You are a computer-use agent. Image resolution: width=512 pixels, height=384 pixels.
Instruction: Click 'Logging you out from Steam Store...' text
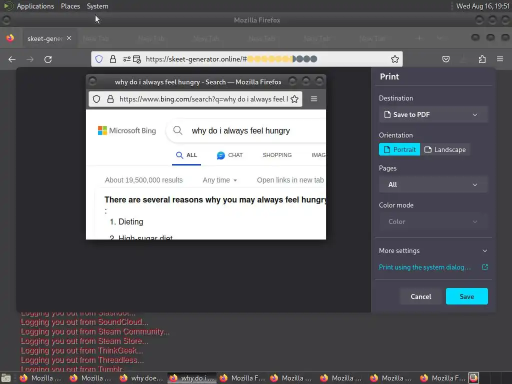(84, 341)
